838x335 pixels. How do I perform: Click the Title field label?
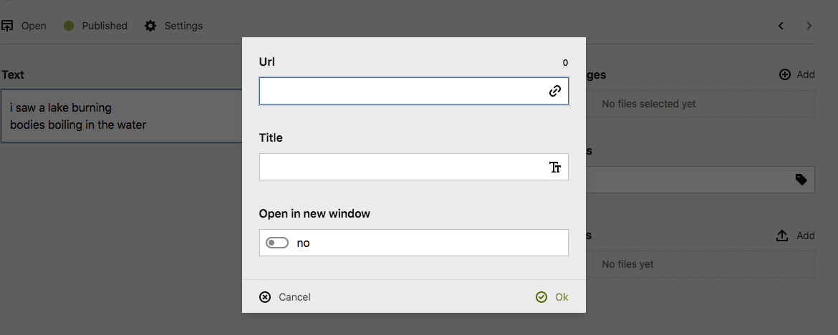[x=271, y=137]
